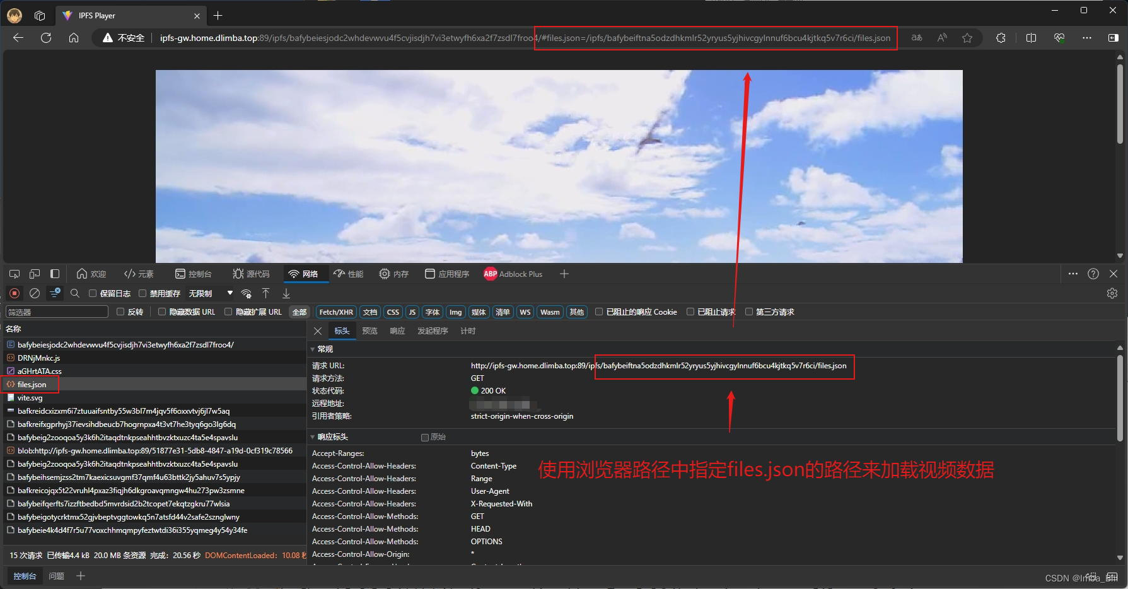The width and height of the screenshot is (1128, 589).
Task: Open the 预览 request tab
Action: pyautogui.click(x=369, y=331)
